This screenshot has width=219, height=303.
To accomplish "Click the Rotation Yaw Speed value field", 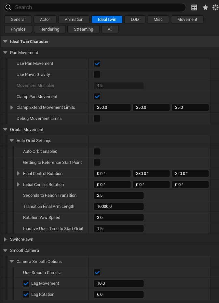I will 118,218.
